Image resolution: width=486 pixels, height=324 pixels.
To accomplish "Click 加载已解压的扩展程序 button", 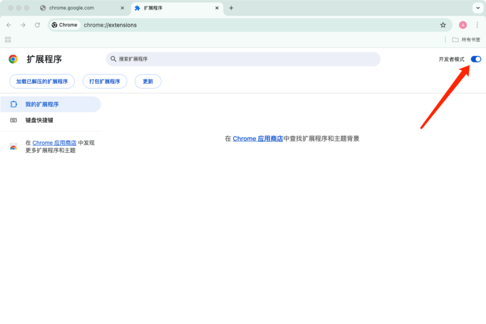I will 42,81.
